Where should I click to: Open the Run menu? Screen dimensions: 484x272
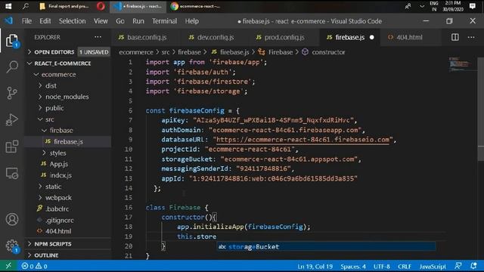tap(138, 21)
